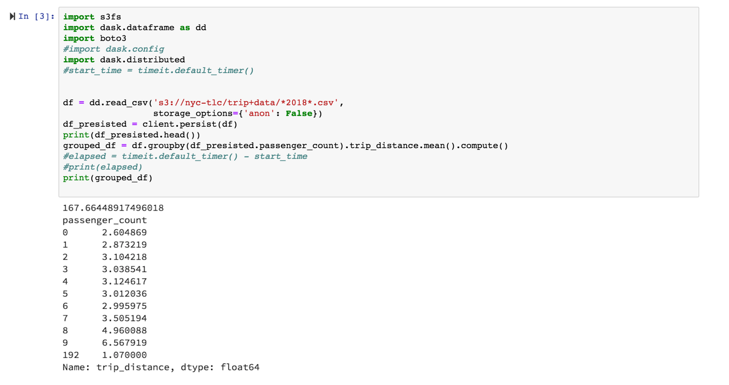Click the grouped_df groupby compute line
The width and height of the screenshot is (729, 385).
[x=285, y=145]
